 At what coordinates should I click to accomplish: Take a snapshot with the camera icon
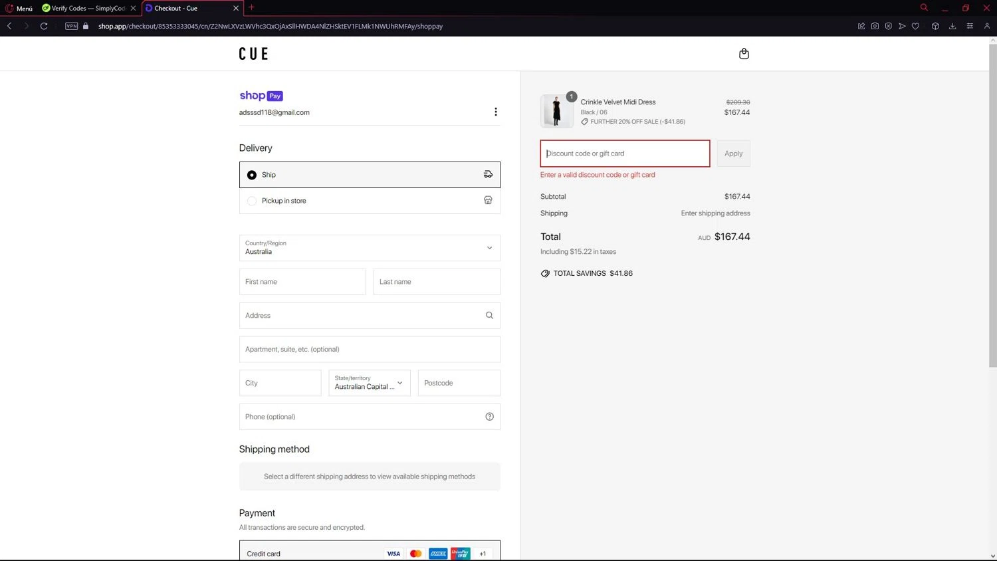click(x=875, y=26)
